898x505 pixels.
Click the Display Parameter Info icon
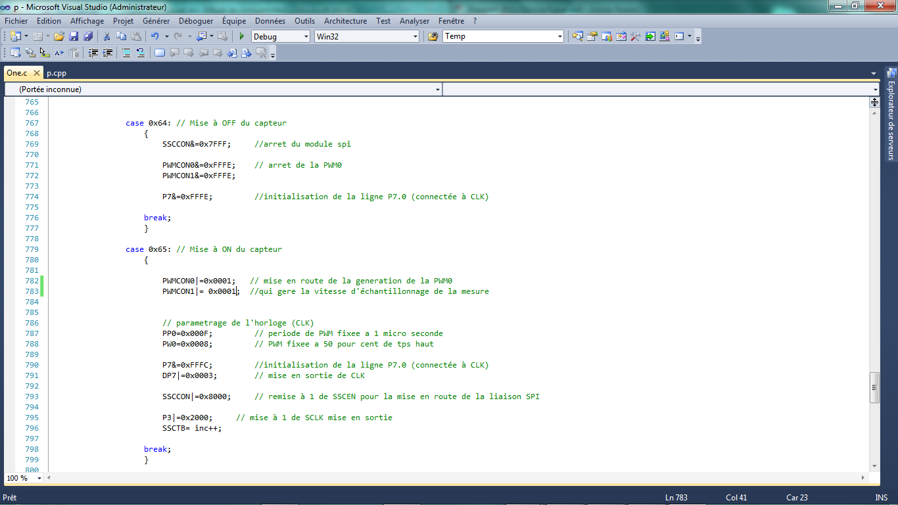(x=30, y=53)
